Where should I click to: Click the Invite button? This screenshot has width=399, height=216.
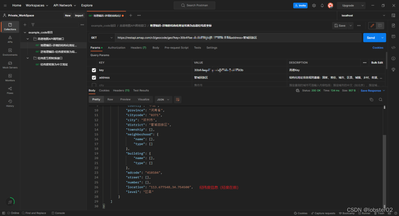click(300, 5)
